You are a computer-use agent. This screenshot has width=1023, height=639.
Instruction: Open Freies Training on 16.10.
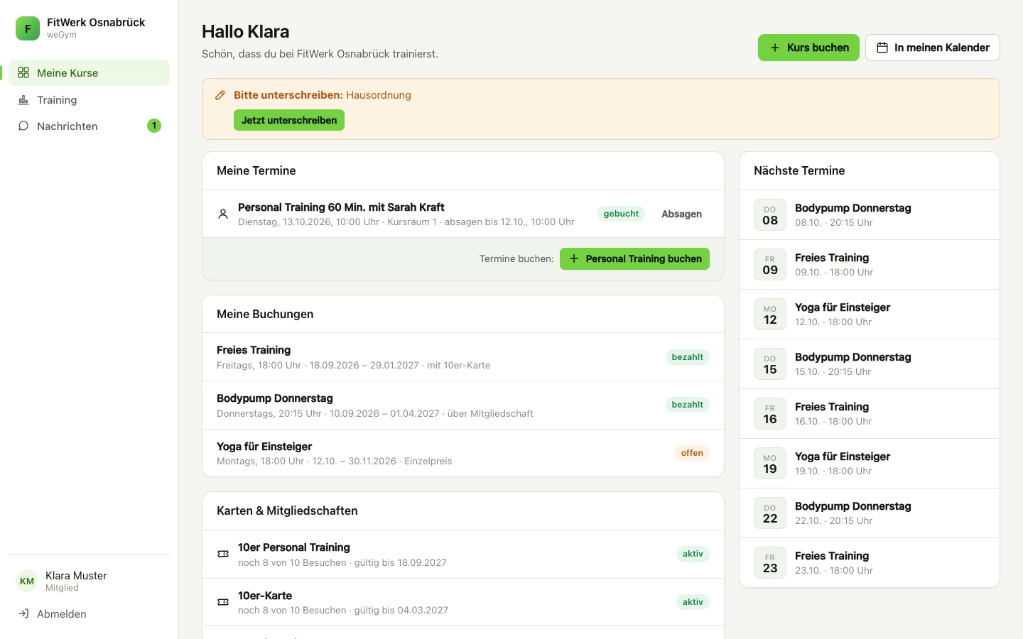(870, 414)
